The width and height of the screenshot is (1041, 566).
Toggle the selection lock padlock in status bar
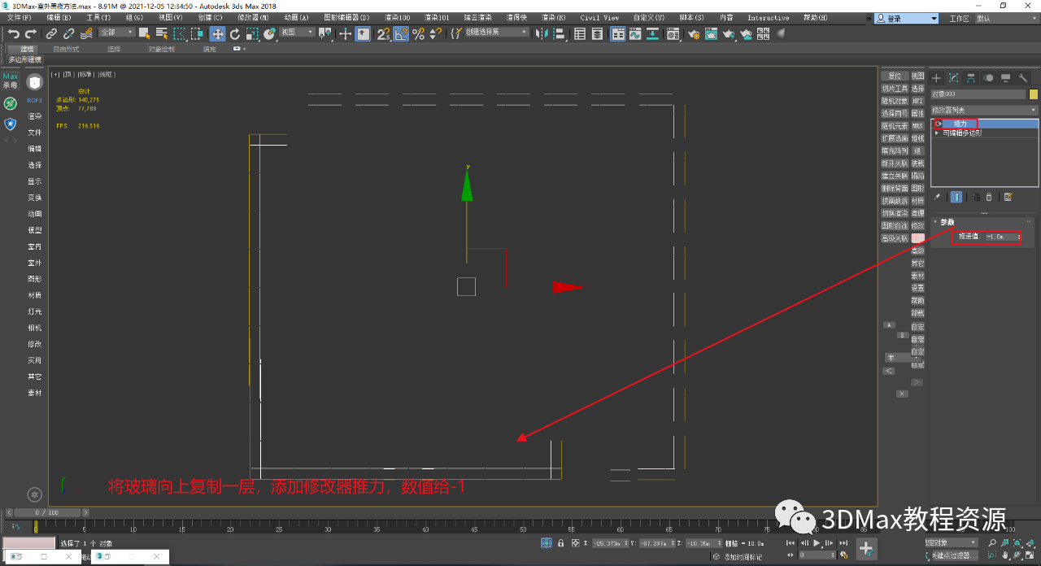560,542
